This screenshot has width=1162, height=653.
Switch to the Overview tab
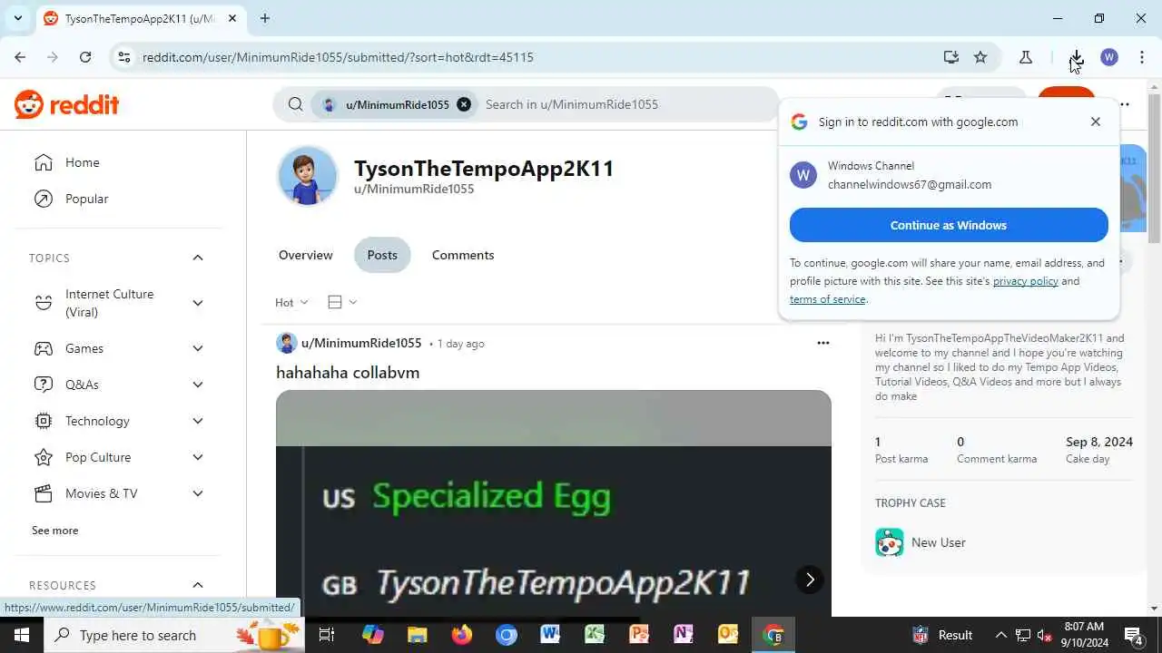pyautogui.click(x=306, y=255)
